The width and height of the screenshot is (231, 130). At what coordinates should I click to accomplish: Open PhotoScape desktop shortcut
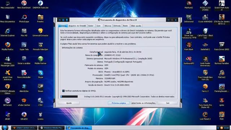[x=24, y=18]
